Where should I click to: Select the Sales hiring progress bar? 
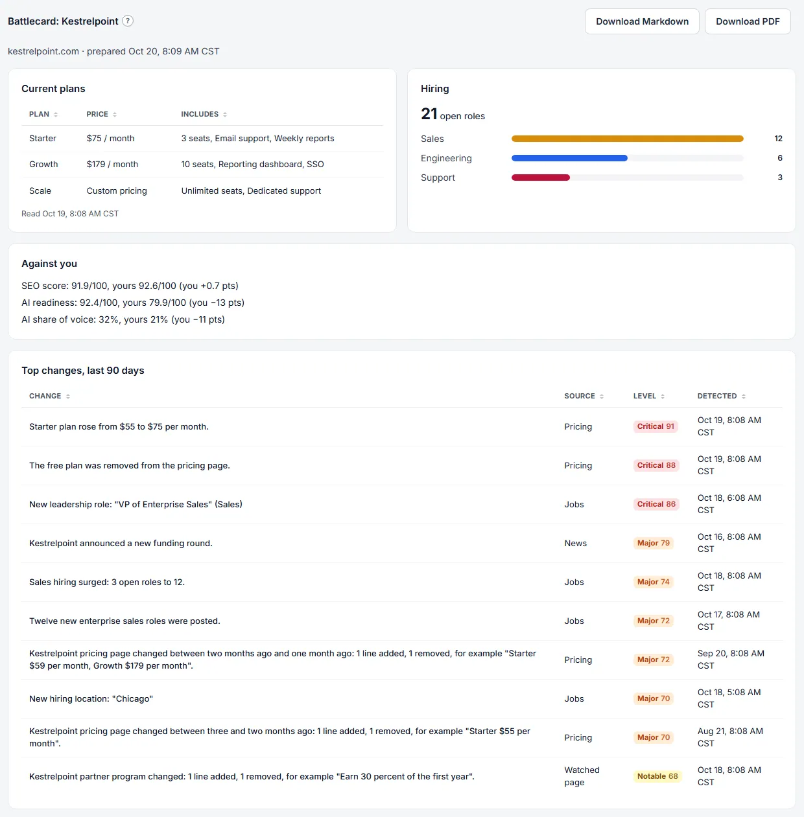627,139
